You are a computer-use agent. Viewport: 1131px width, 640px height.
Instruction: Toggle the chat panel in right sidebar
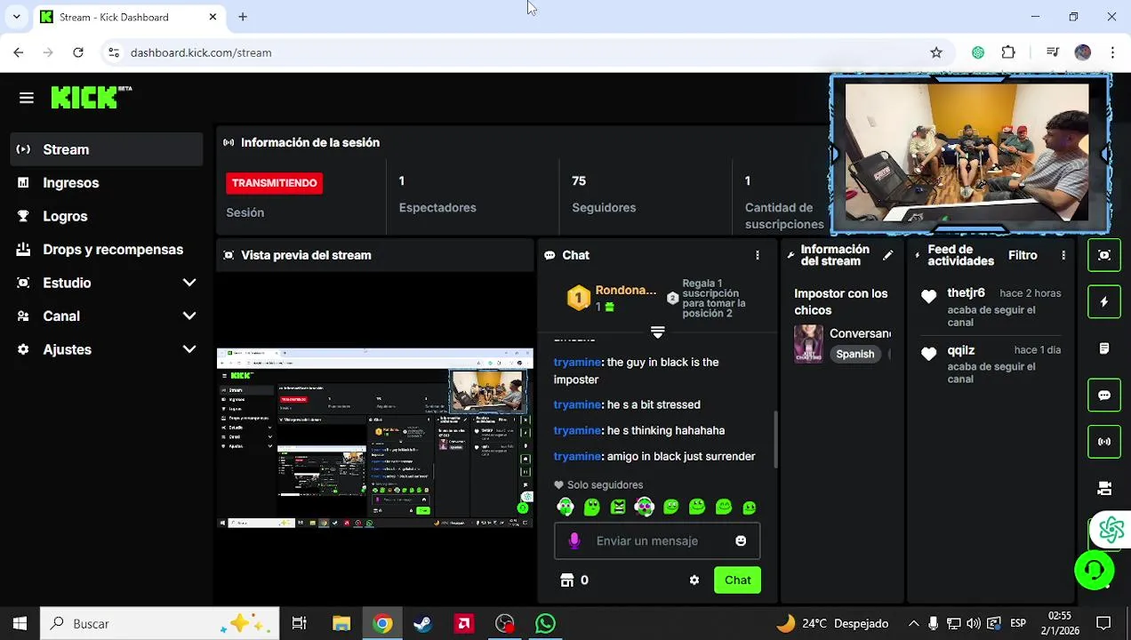[x=1104, y=396]
